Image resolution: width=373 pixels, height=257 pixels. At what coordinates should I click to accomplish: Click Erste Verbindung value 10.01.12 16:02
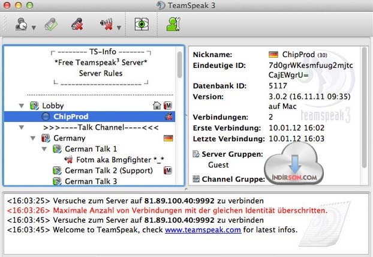coord(296,128)
